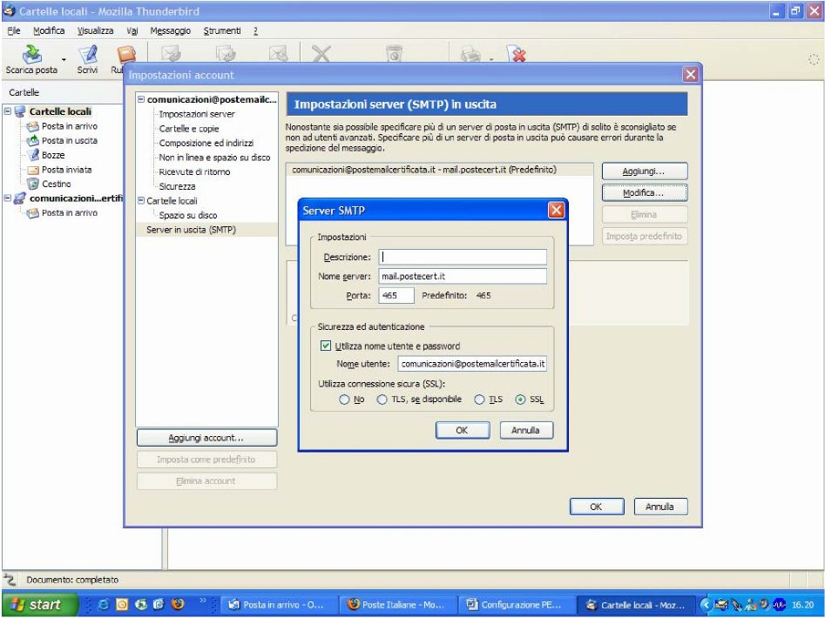Image resolution: width=825 pixels, height=618 pixels.
Task: Click the Nome utente field
Action: tap(472, 364)
